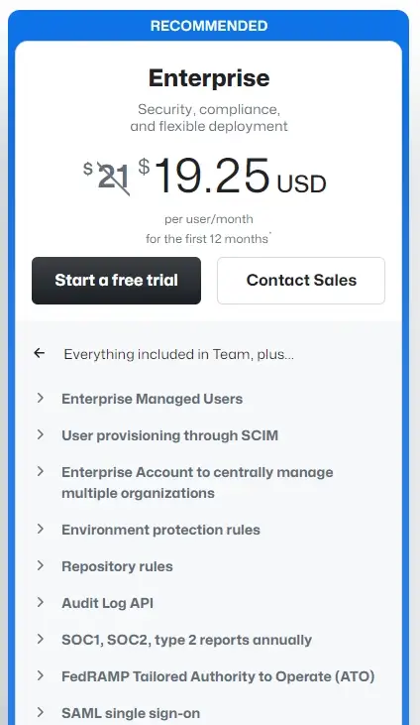
Task: Start a free trial of Enterprise
Action: click(117, 281)
